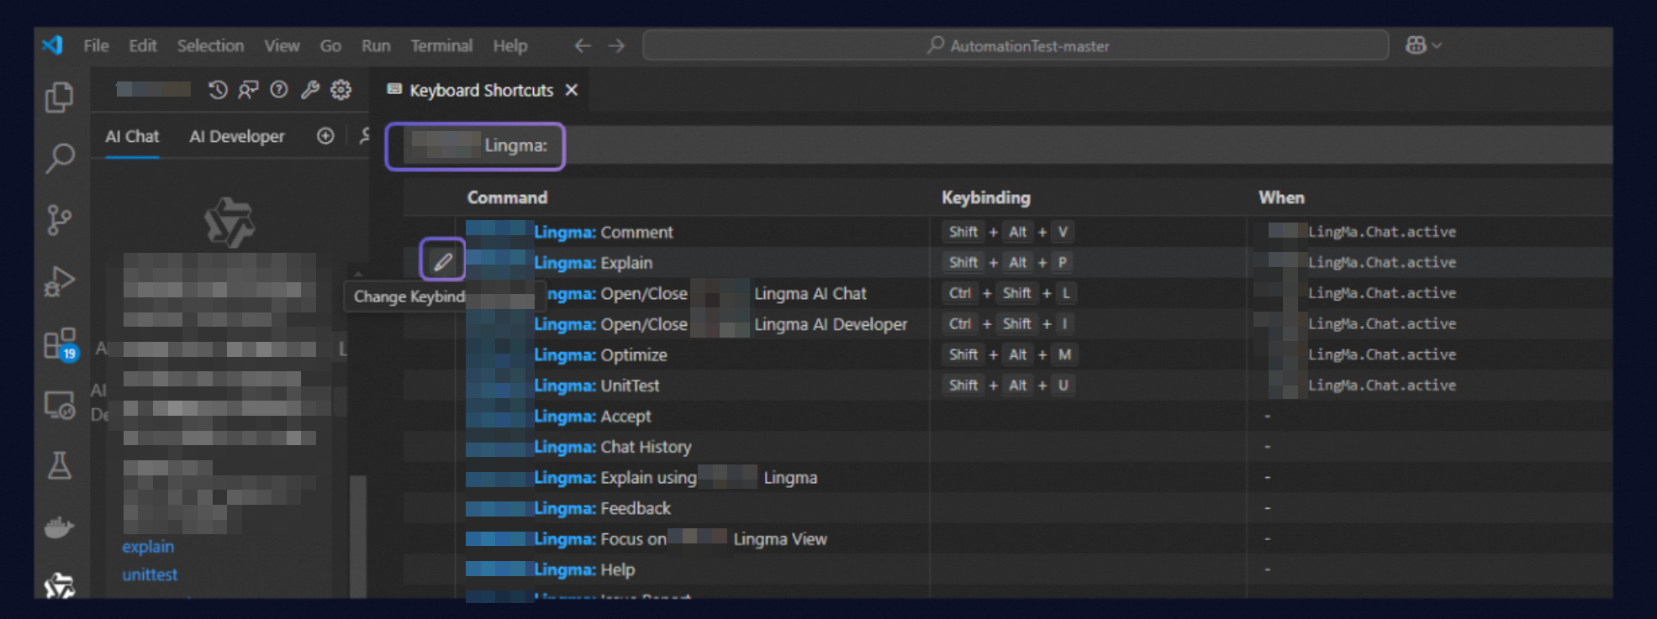Open the Selection menu
This screenshot has height=619, width=1657.
click(x=210, y=46)
